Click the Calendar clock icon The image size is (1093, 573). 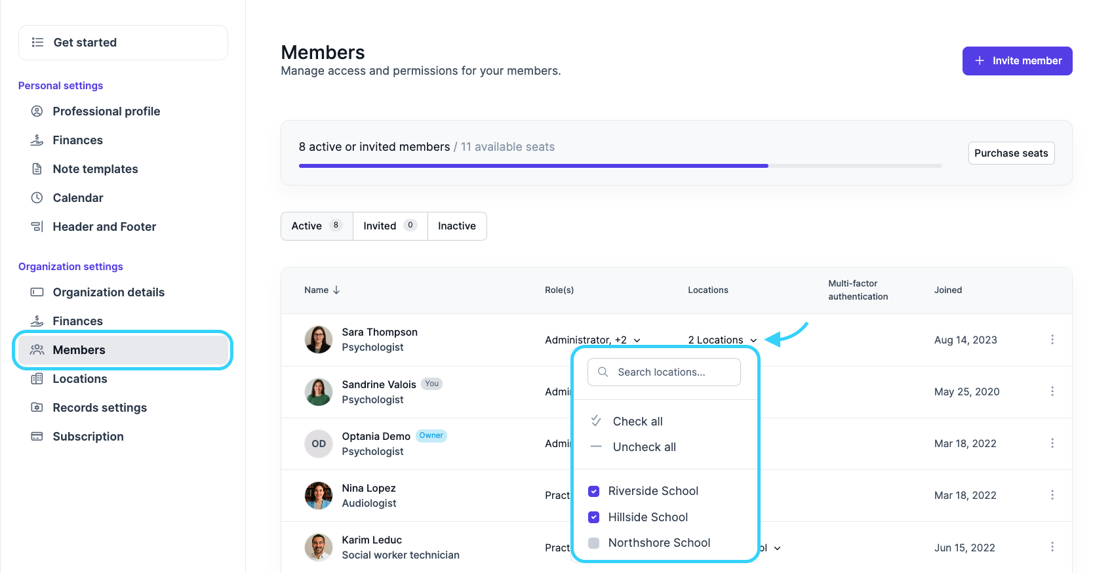point(37,198)
